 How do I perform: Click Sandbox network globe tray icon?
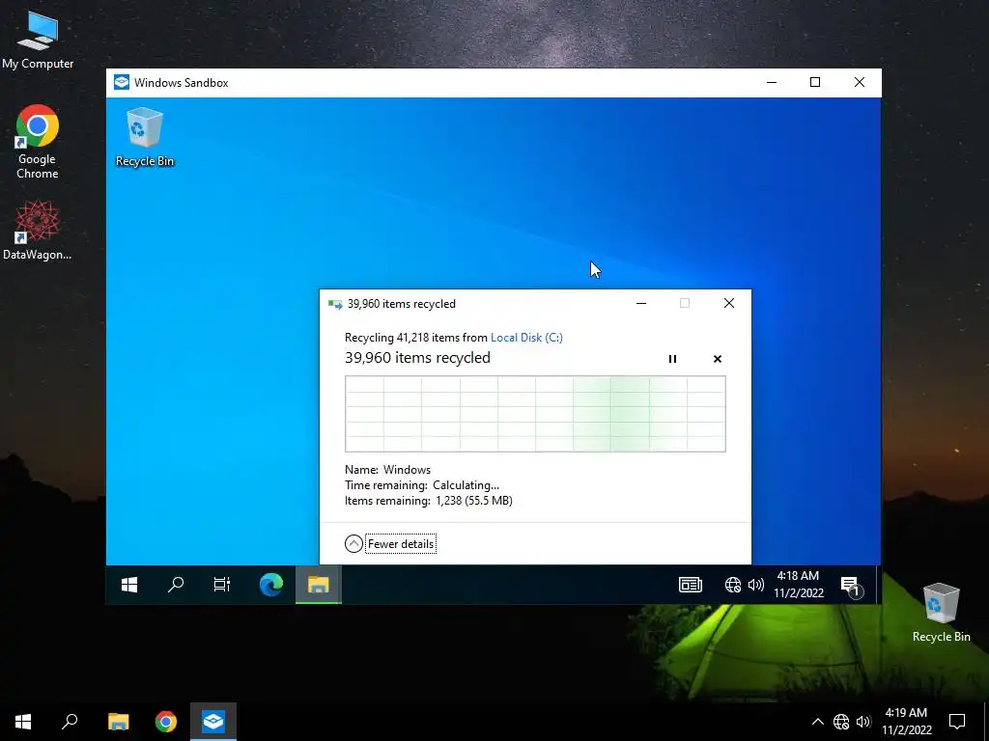click(x=732, y=585)
